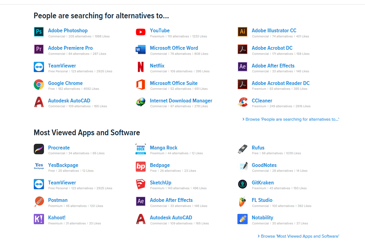The image size is (365, 247).
Task: Open Autodesk AutoCAD link in alternatives section
Action: 69,101
